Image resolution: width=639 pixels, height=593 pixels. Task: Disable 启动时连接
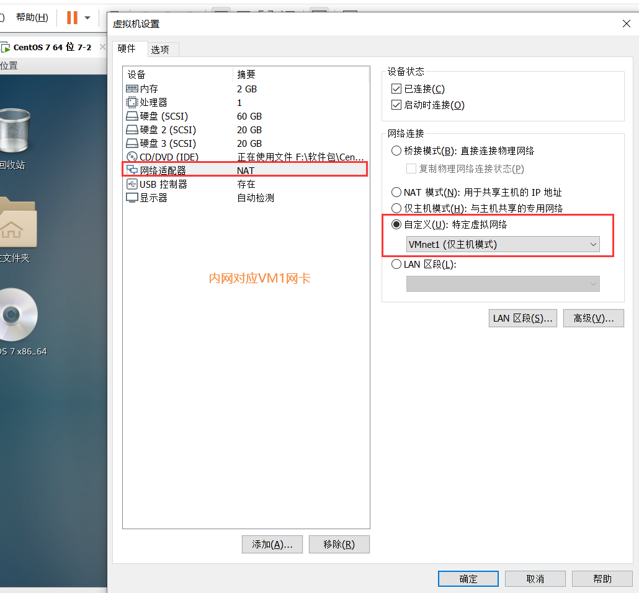point(396,105)
